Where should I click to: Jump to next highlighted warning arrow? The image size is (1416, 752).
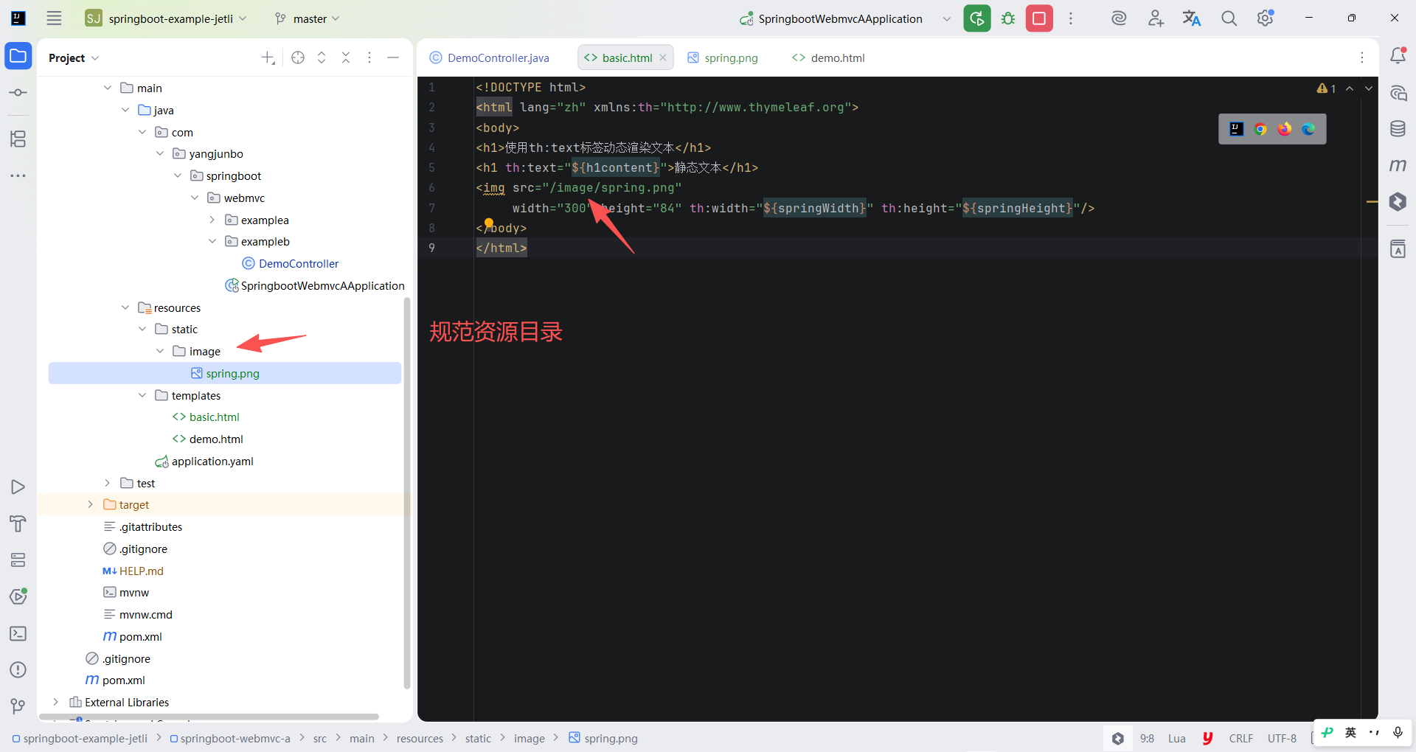click(1369, 88)
